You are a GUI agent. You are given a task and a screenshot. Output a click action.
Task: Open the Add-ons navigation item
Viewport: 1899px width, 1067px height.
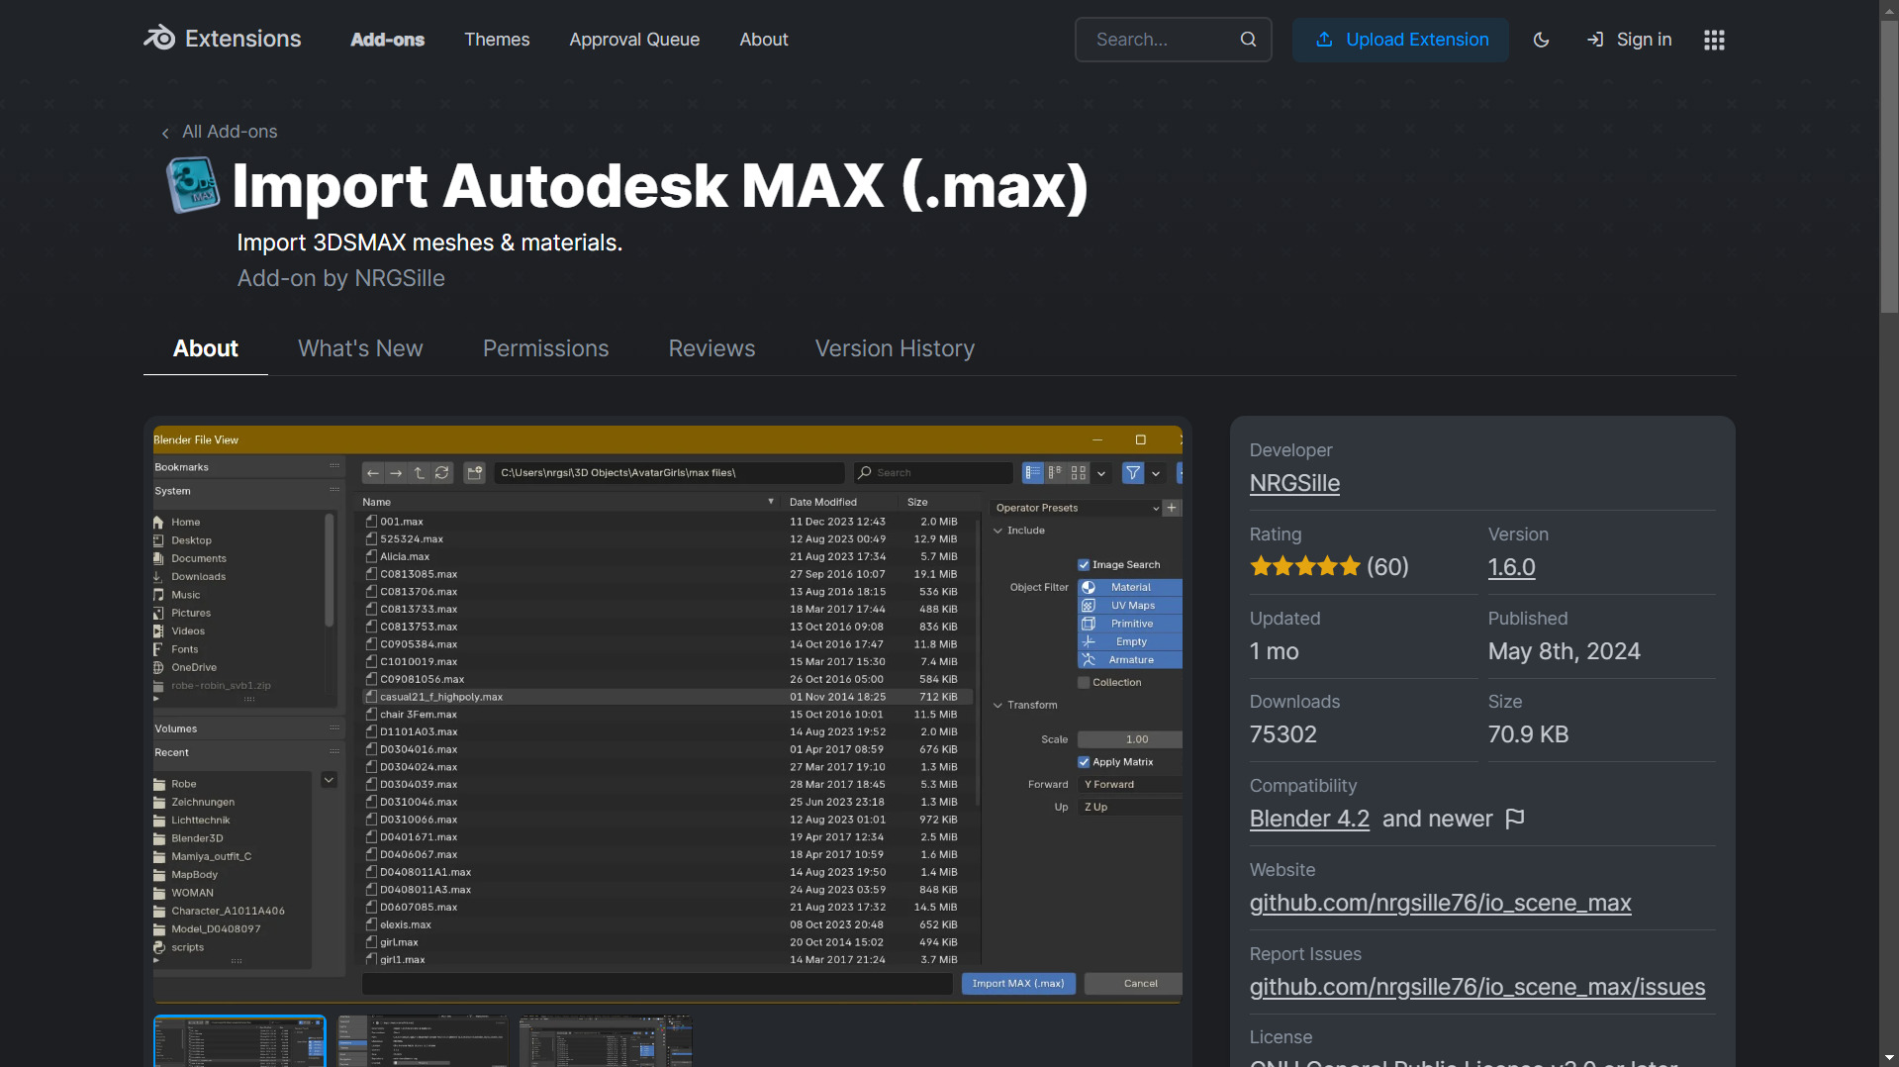(388, 40)
